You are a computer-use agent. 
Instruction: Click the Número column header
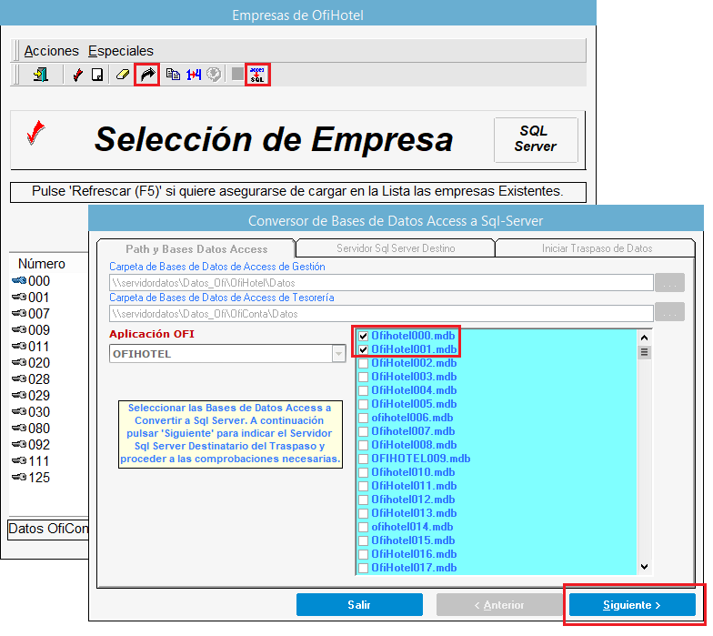click(42, 264)
